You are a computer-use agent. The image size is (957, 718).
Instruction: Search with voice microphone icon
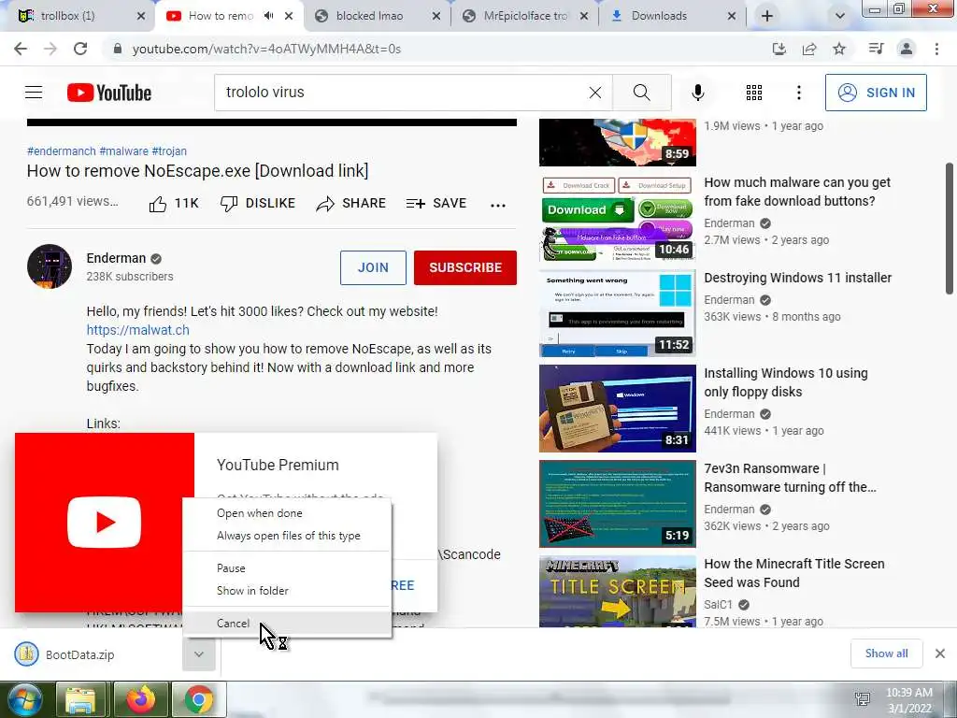point(697,93)
